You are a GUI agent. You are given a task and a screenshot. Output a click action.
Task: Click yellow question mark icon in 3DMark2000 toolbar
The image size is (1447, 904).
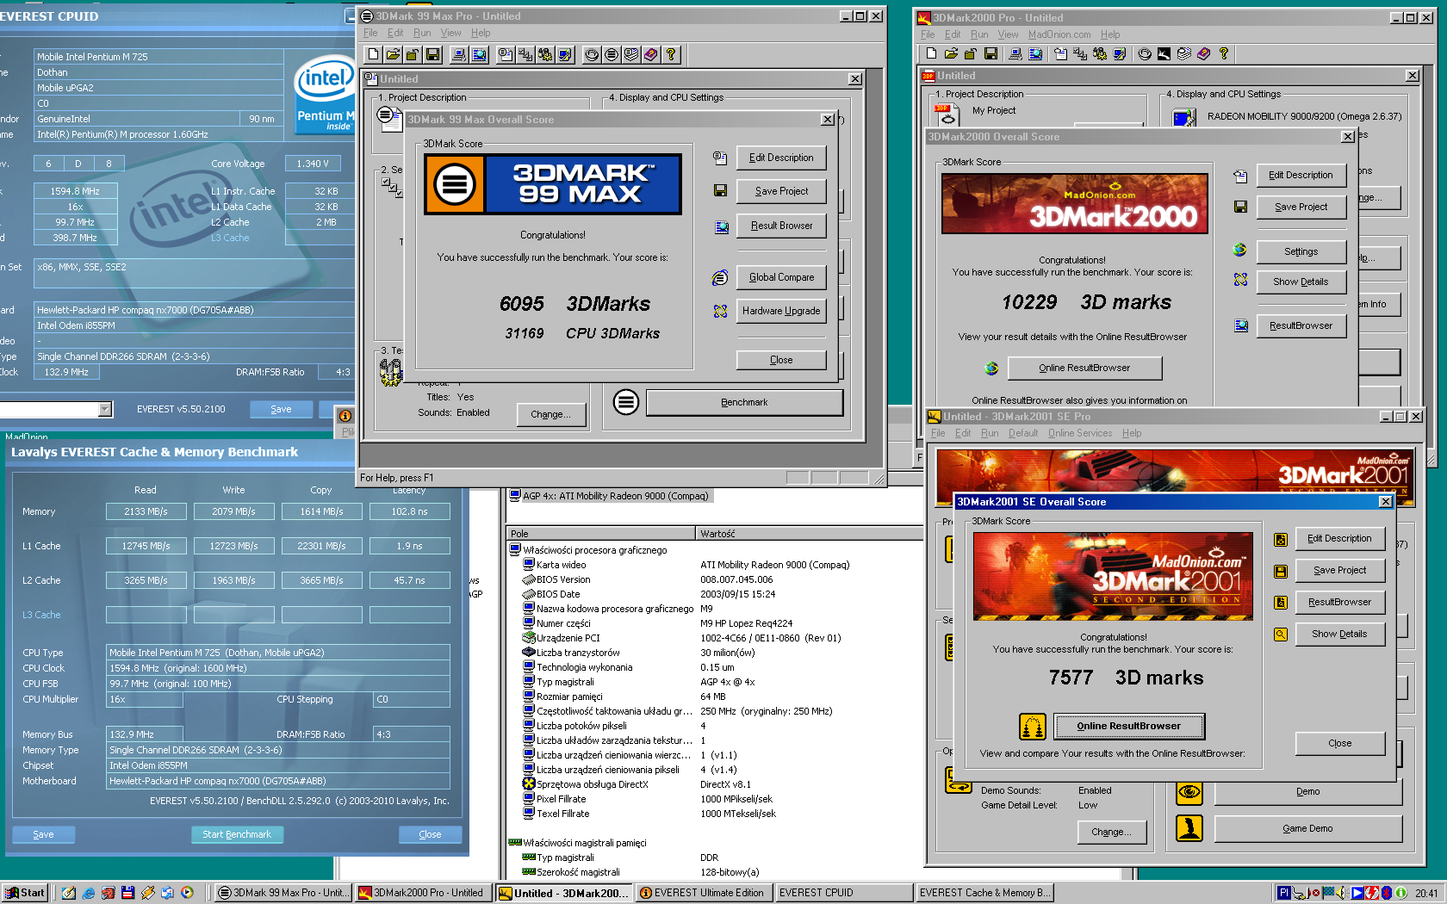pyautogui.click(x=1223, y=53)
